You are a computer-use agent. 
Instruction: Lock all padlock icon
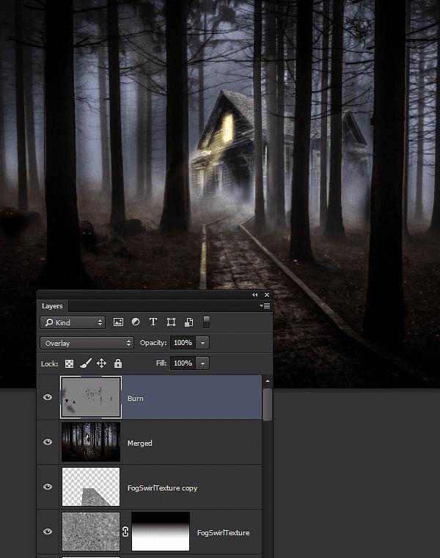click(118, 363)
